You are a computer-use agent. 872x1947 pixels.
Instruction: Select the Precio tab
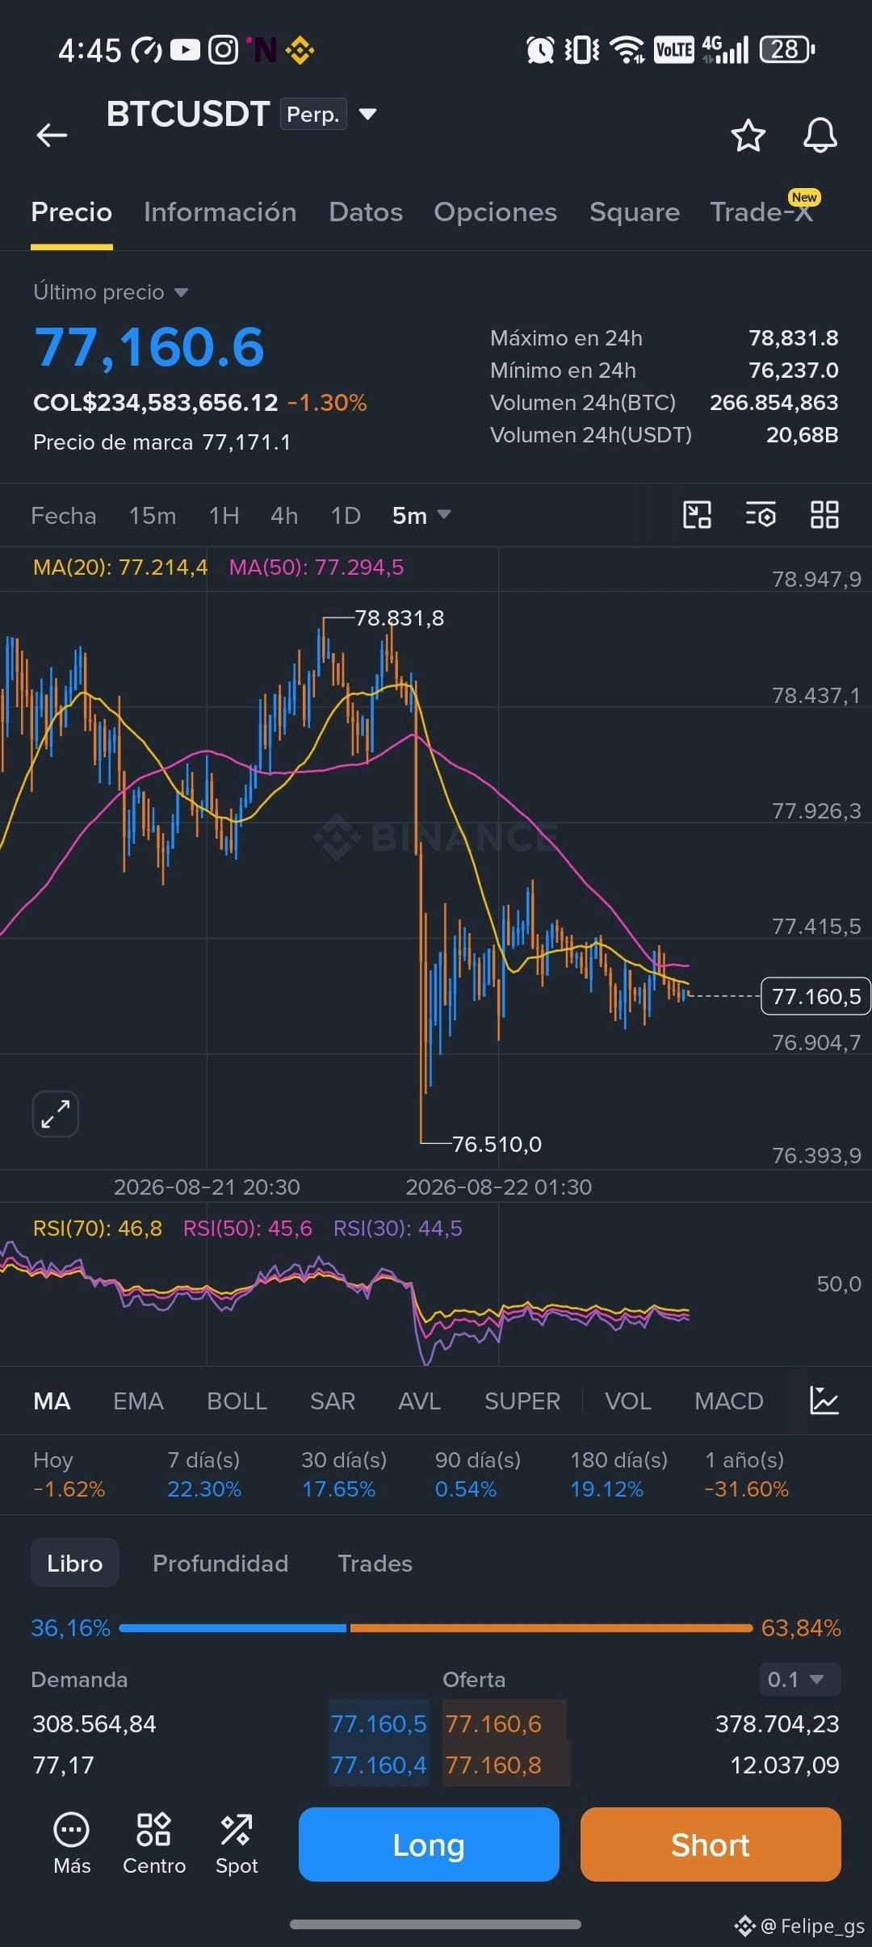(x=72, y=212)
